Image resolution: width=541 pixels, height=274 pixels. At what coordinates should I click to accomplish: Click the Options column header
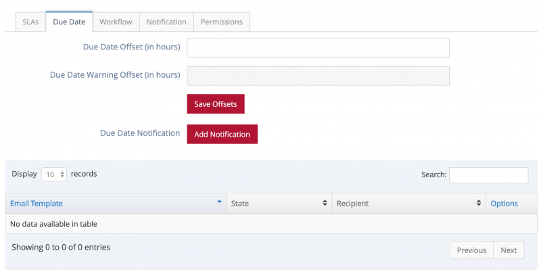click(x=504, y=204)
